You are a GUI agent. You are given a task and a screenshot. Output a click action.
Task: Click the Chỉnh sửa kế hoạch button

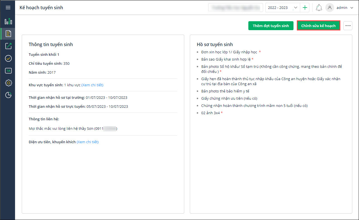coord(318,26)
